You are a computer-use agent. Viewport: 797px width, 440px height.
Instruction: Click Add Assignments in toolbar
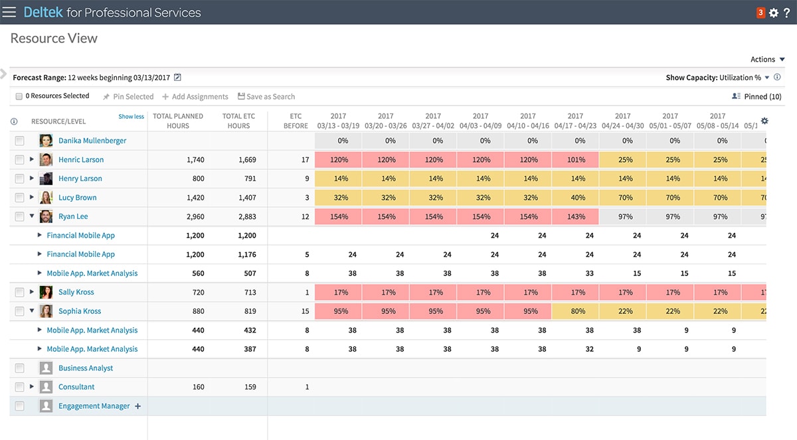click(195, 97)
